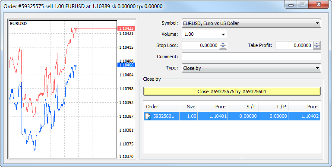Click the Comment text field
The height and width of the screenshot is (167, 332).
[x=251, y=57]
